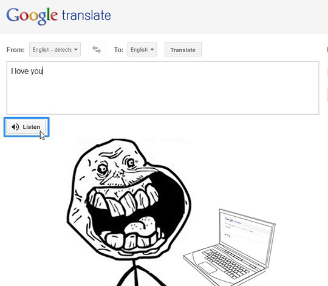
Task: Click the "To:" label
Action: click(118, 50)
